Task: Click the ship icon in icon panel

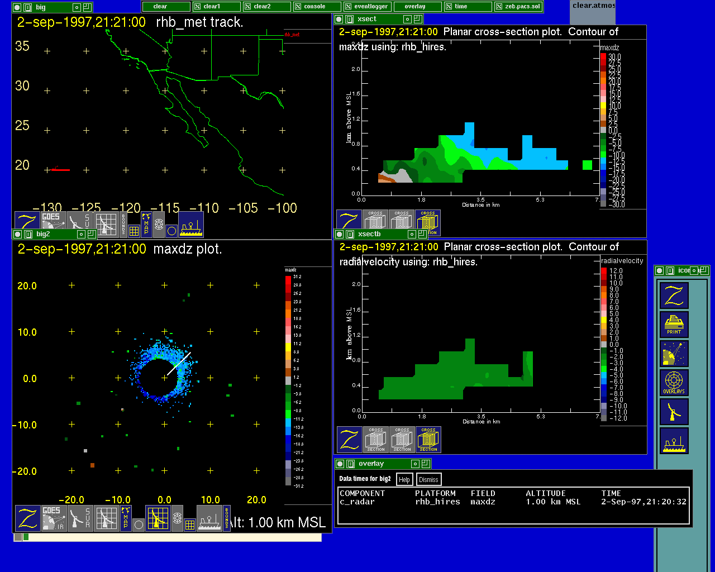Action: point(674,441)
